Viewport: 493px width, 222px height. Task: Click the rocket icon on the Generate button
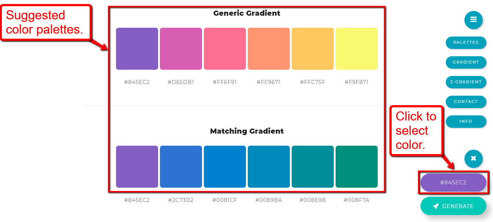436,206
